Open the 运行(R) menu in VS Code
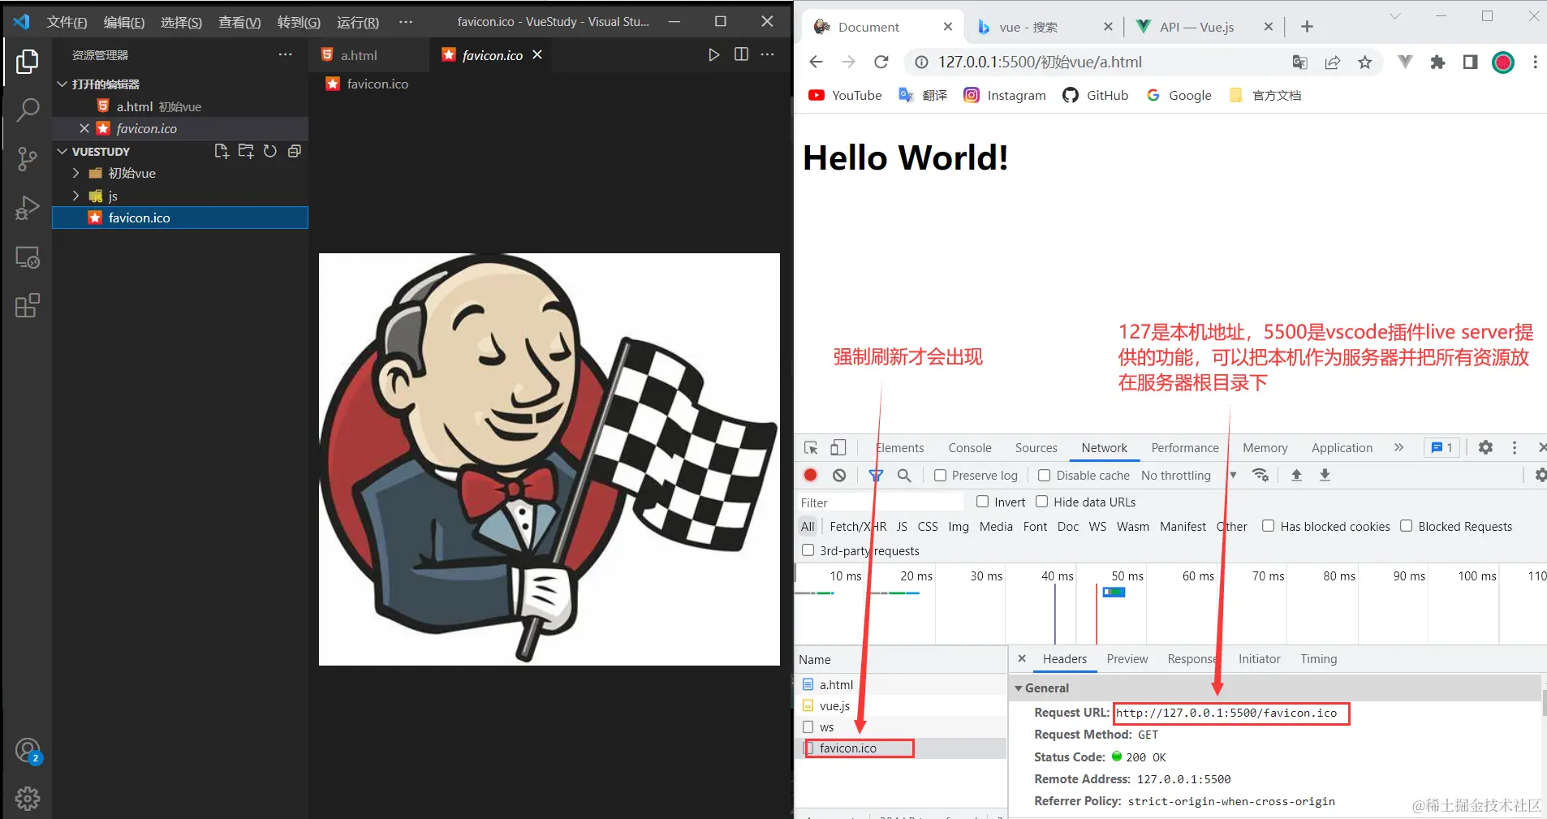This screenshot has width=1547, height=819. point(358,22)
